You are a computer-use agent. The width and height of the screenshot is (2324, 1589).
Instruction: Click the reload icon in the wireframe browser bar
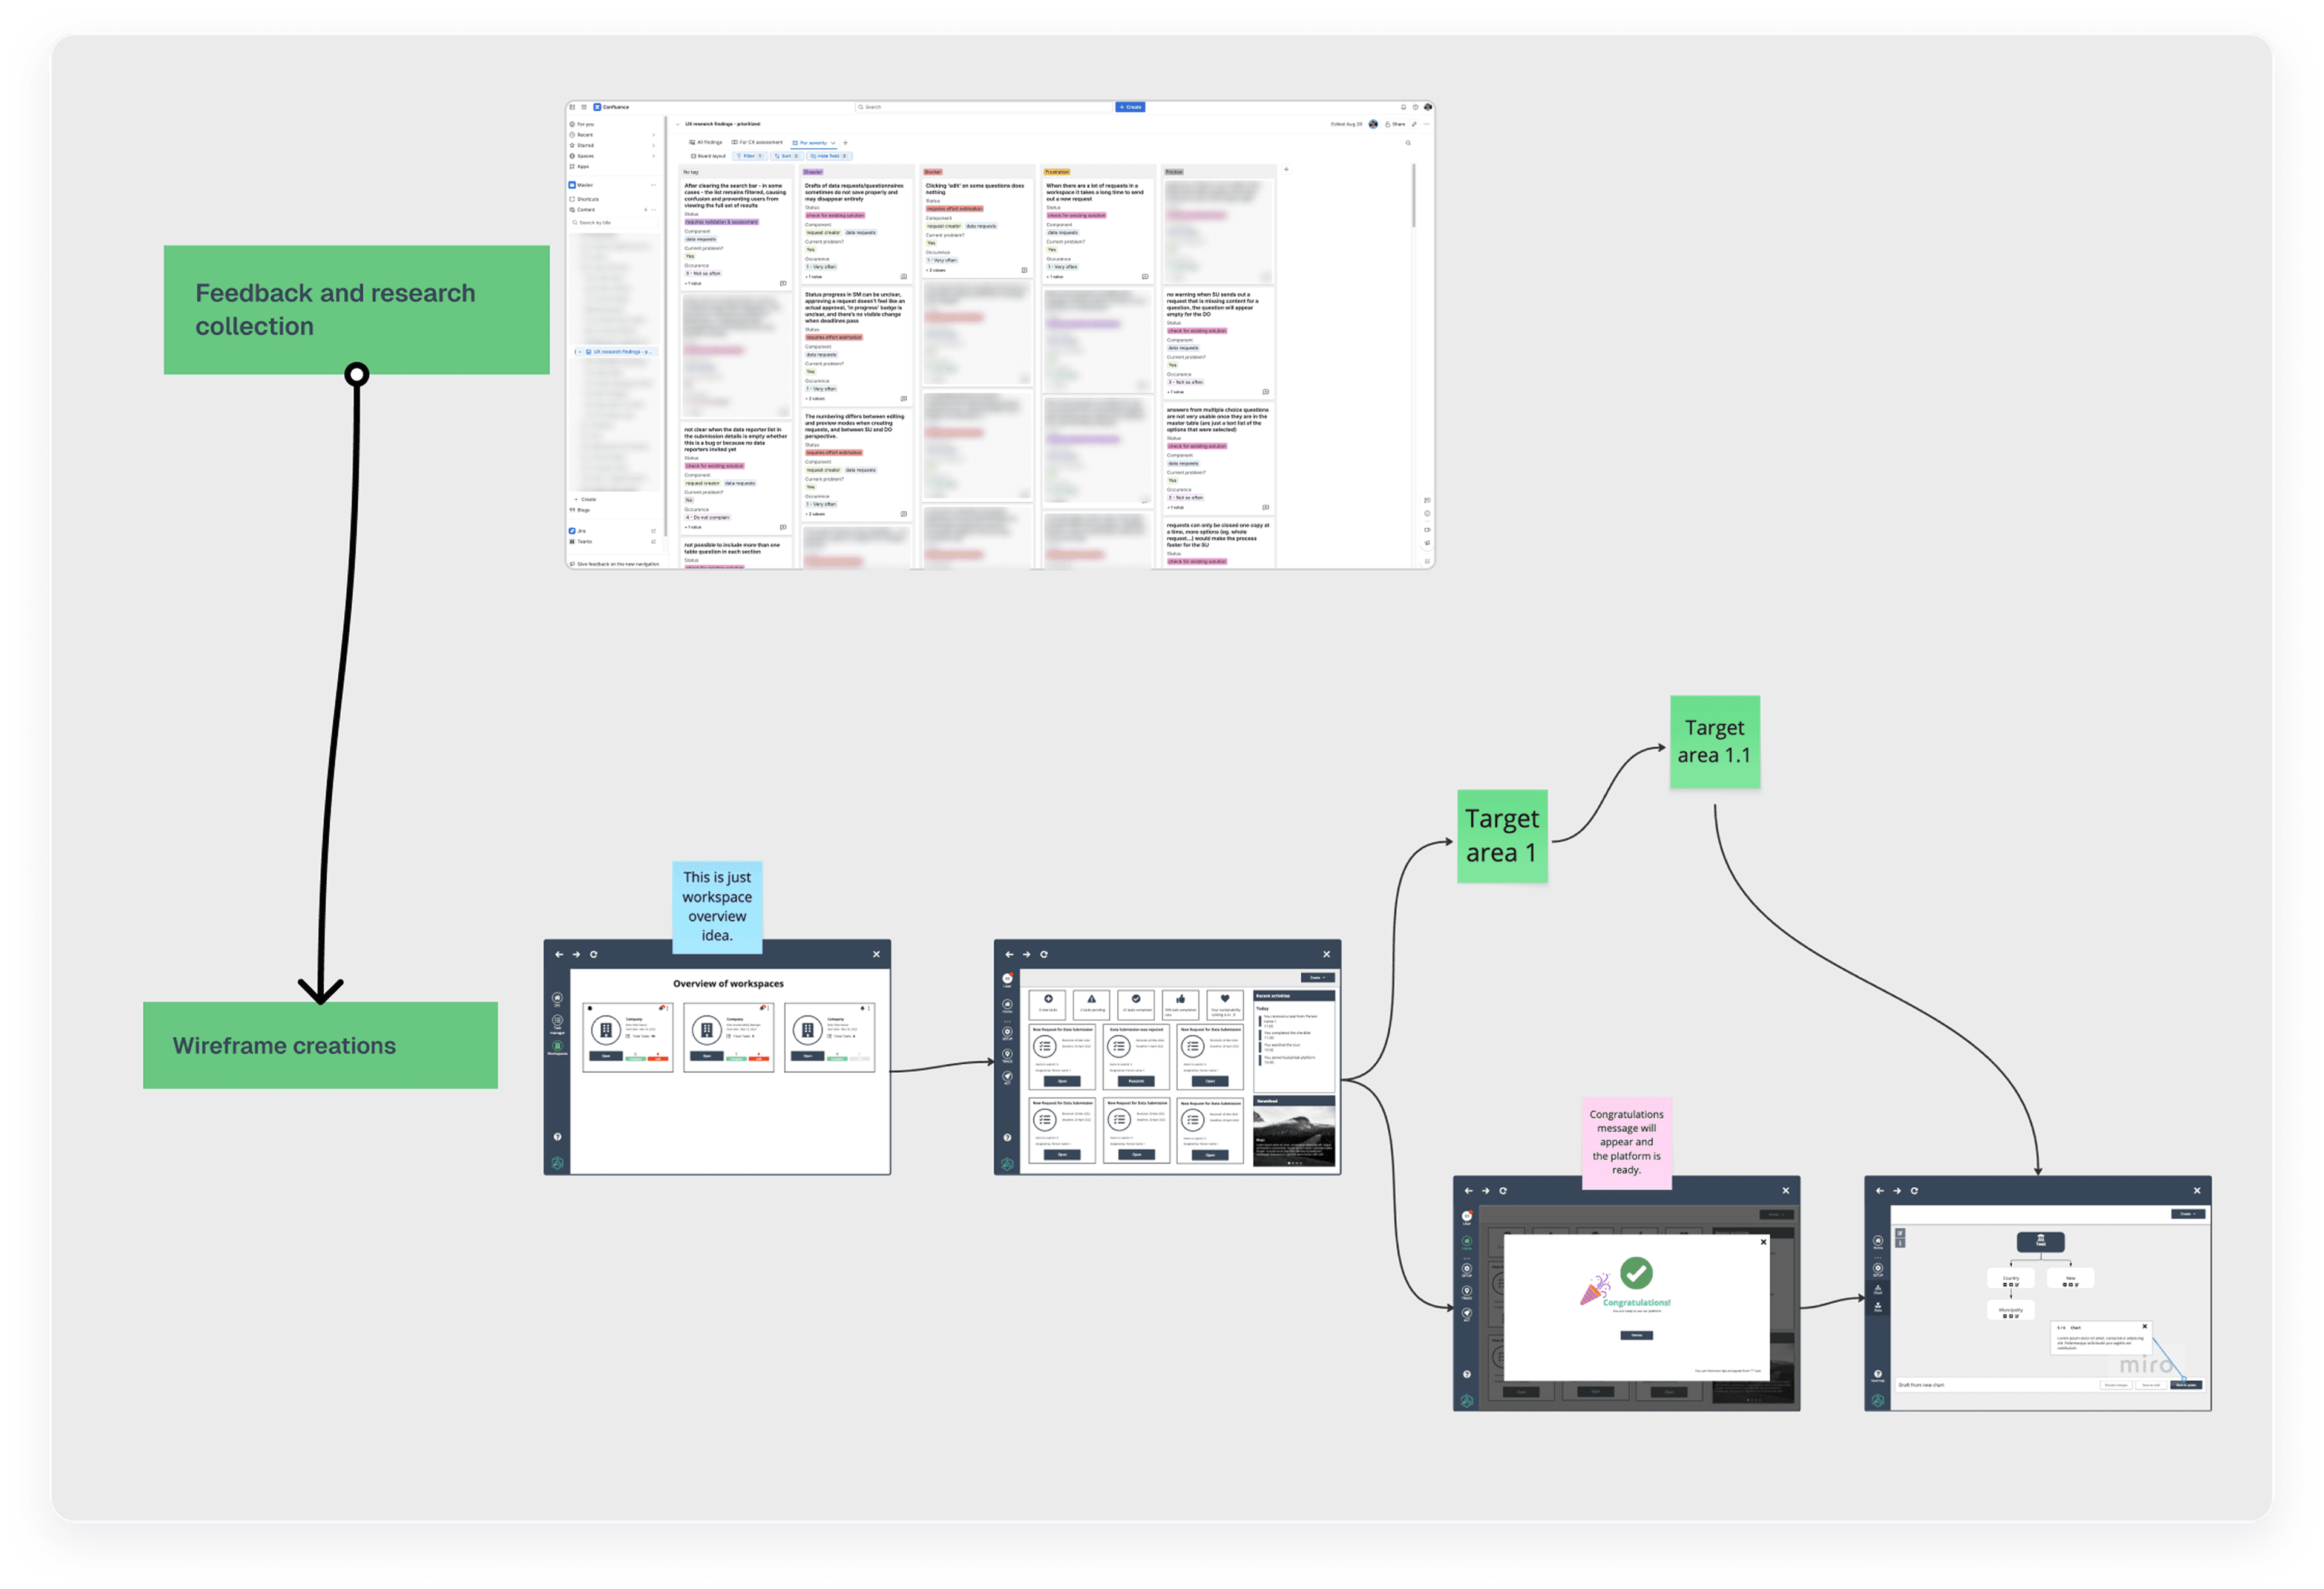tap(594, 955)
